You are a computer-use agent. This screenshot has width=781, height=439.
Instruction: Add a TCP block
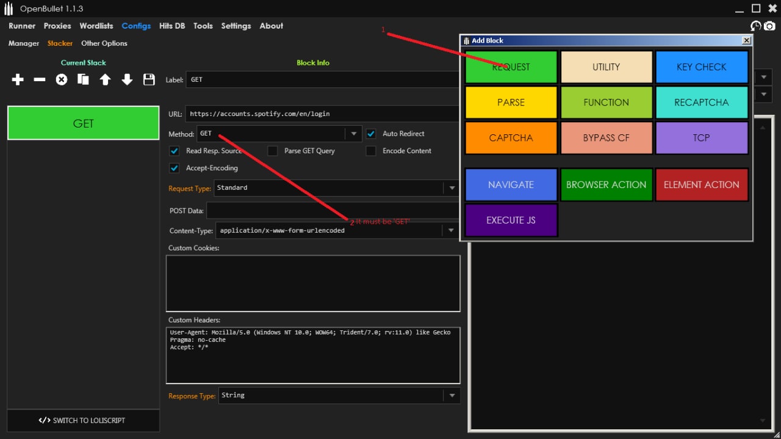[x=702, y=138]
